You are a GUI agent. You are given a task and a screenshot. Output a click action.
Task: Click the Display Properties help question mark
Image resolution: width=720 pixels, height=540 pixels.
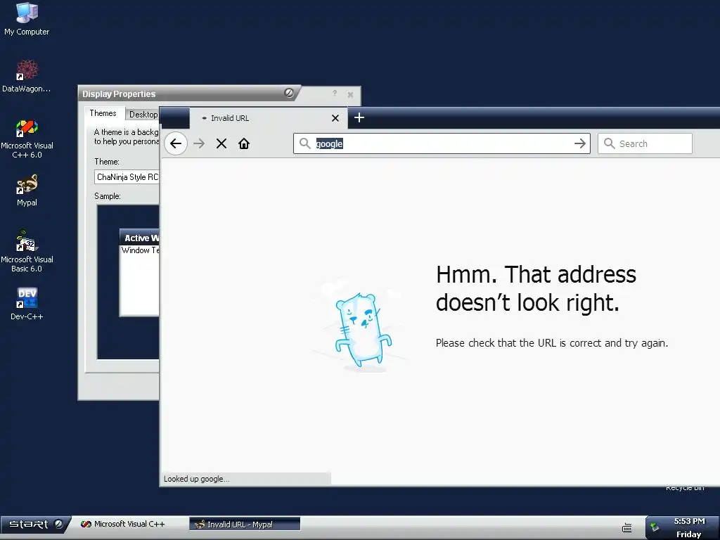point(334,94)
